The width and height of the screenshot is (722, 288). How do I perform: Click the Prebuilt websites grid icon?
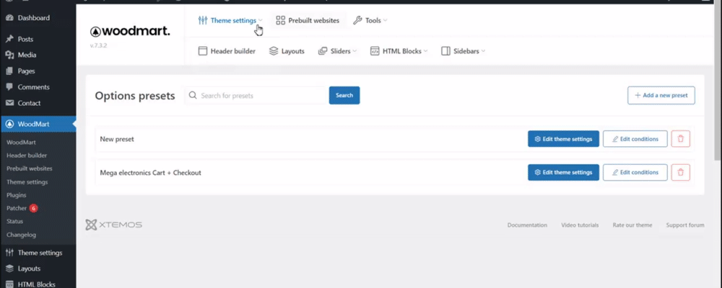[x=280, y=20]
